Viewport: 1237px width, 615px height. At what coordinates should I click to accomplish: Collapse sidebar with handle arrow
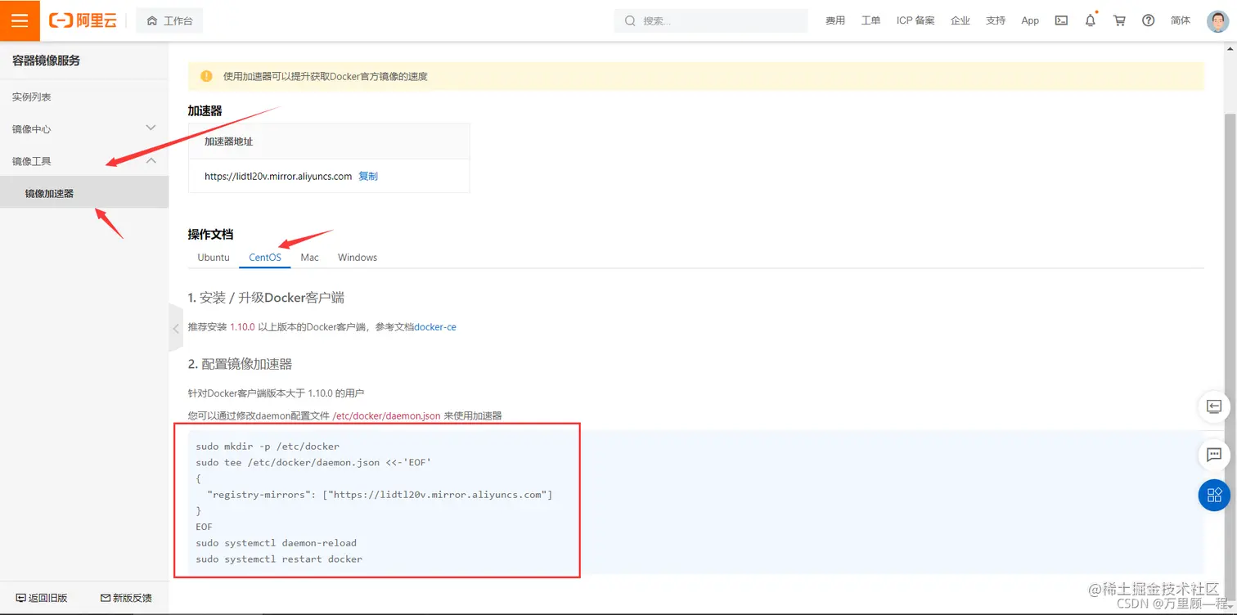(x=175, y=329)
